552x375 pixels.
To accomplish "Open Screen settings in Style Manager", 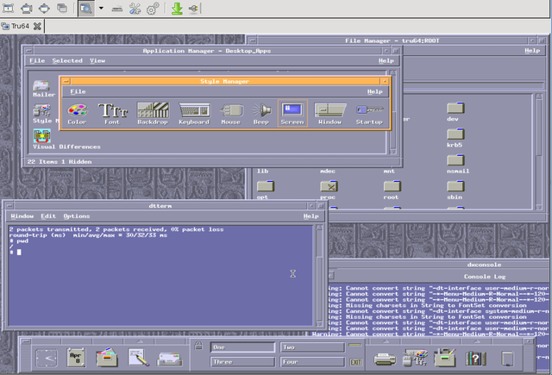I will pos(292,113).
